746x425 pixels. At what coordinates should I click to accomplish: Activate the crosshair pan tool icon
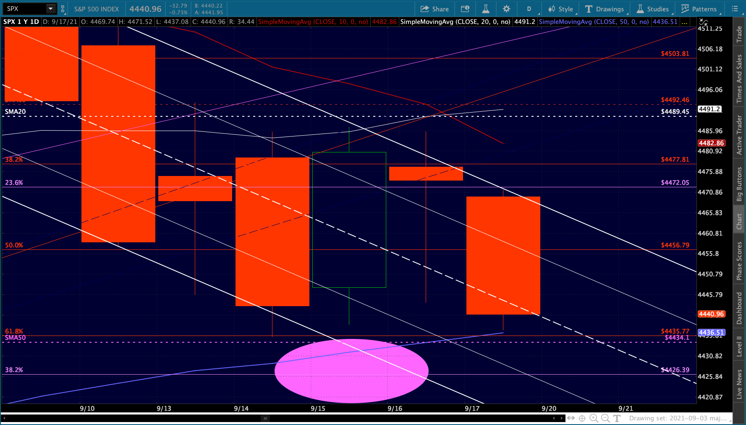[582, 418]
